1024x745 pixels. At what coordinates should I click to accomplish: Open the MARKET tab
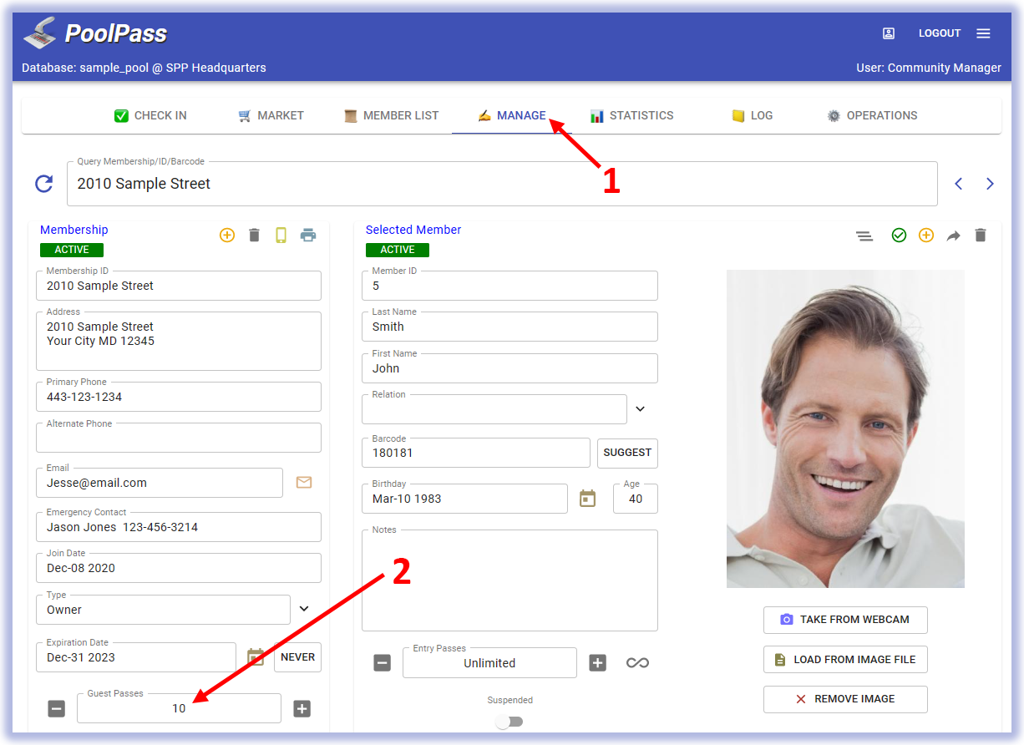coord(271,115)
